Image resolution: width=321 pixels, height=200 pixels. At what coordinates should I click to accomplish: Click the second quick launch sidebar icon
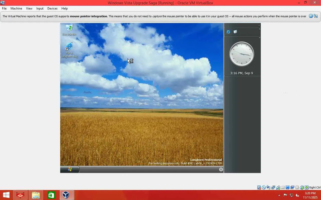(x=235, y=32)
